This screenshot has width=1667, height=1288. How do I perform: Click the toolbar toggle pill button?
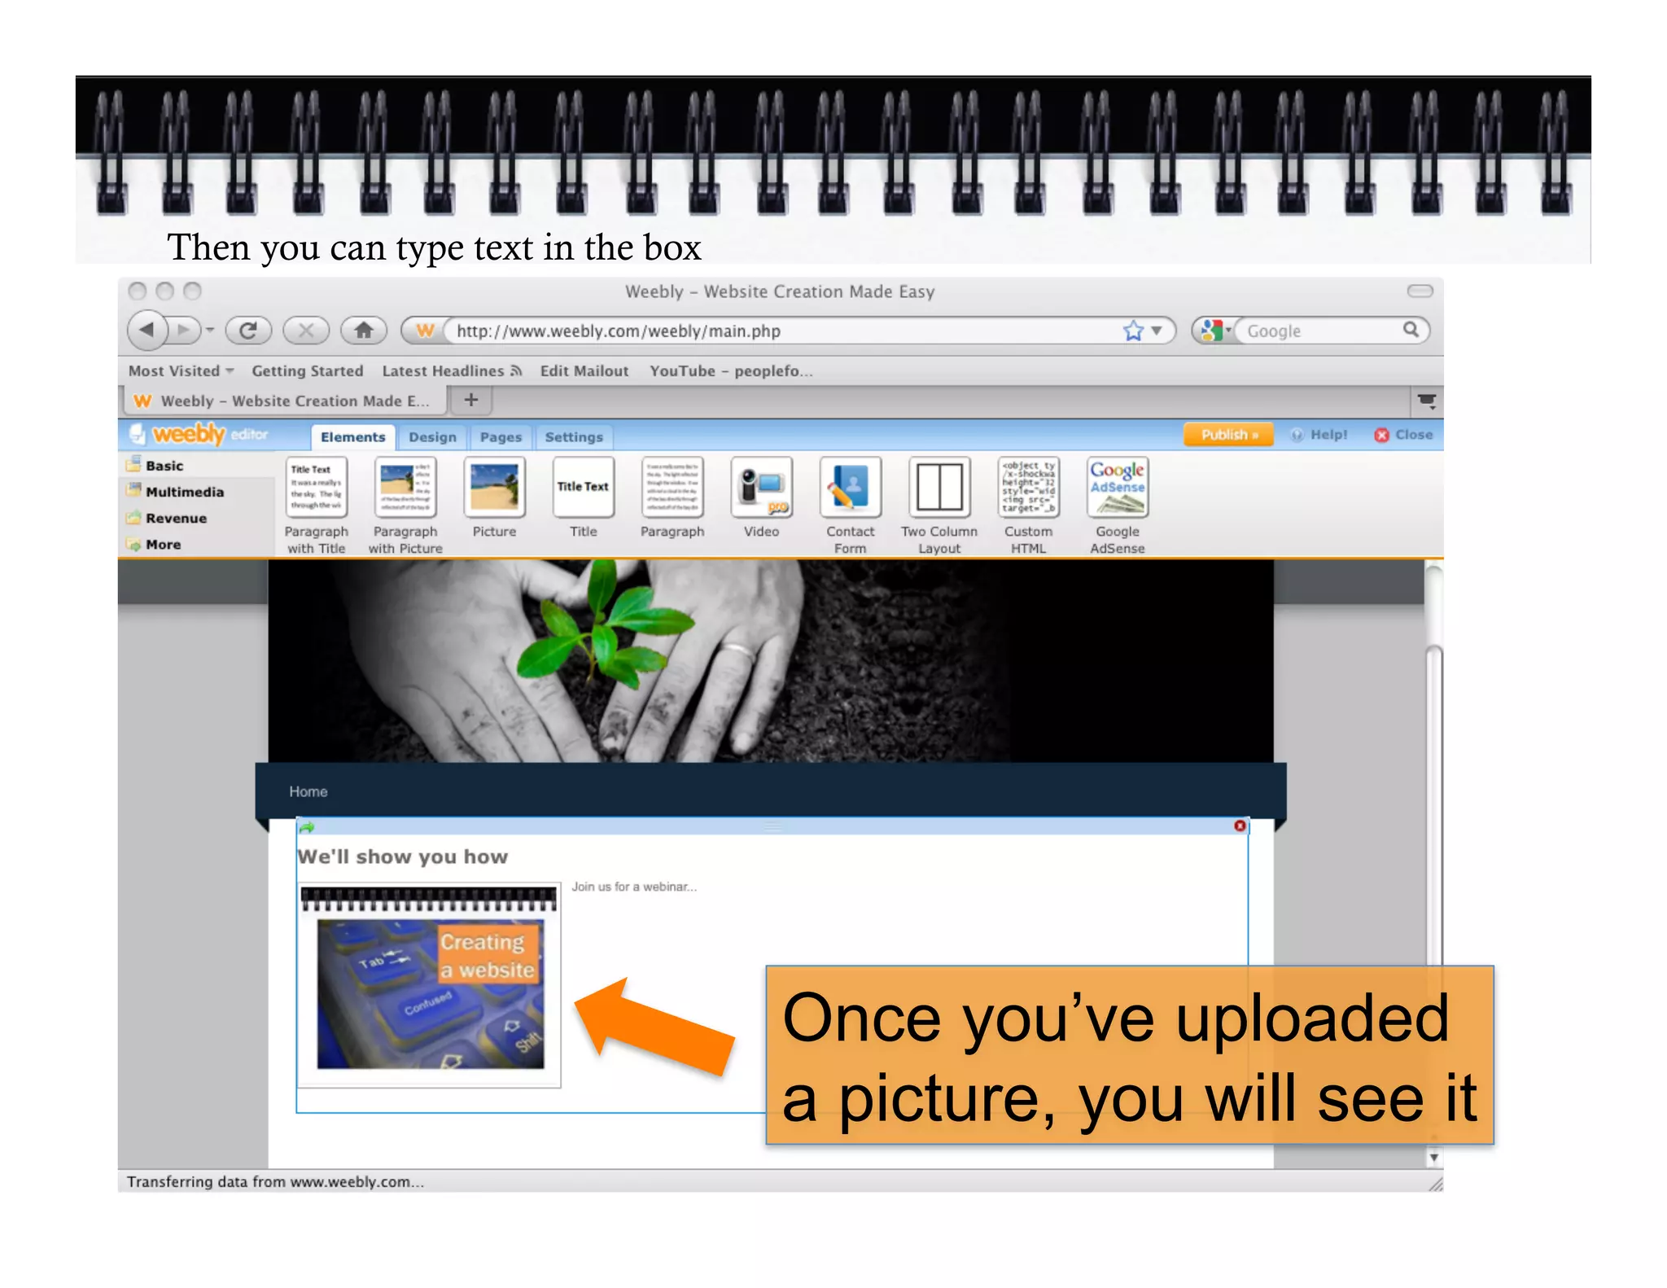(x=1420, y=291)
